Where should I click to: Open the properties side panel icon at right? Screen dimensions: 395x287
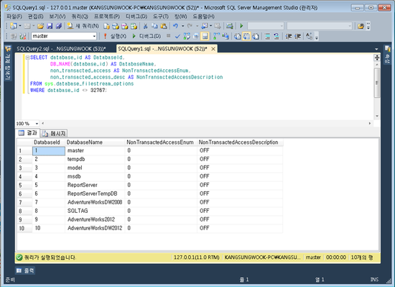click(x=387, y=55)
